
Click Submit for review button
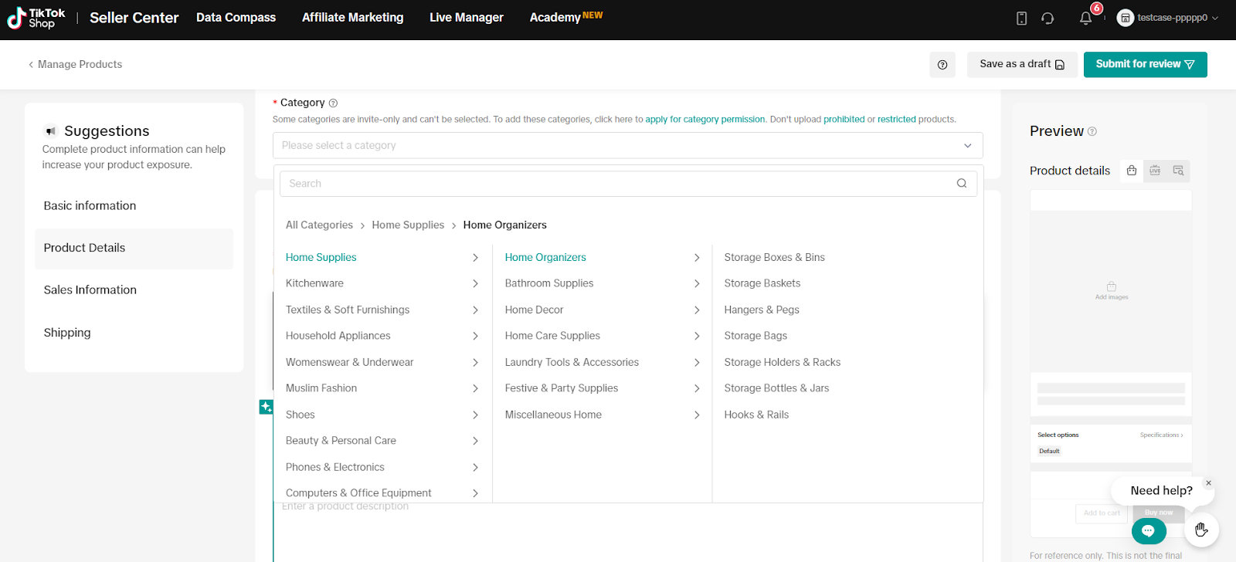tap(1145, 65)
